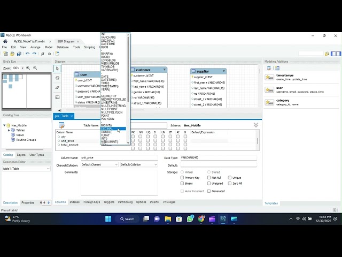342x257 pixels.
Task: Collapse the supplier table in the diagram
Action: pyautogui.click(x=224, y=71)
